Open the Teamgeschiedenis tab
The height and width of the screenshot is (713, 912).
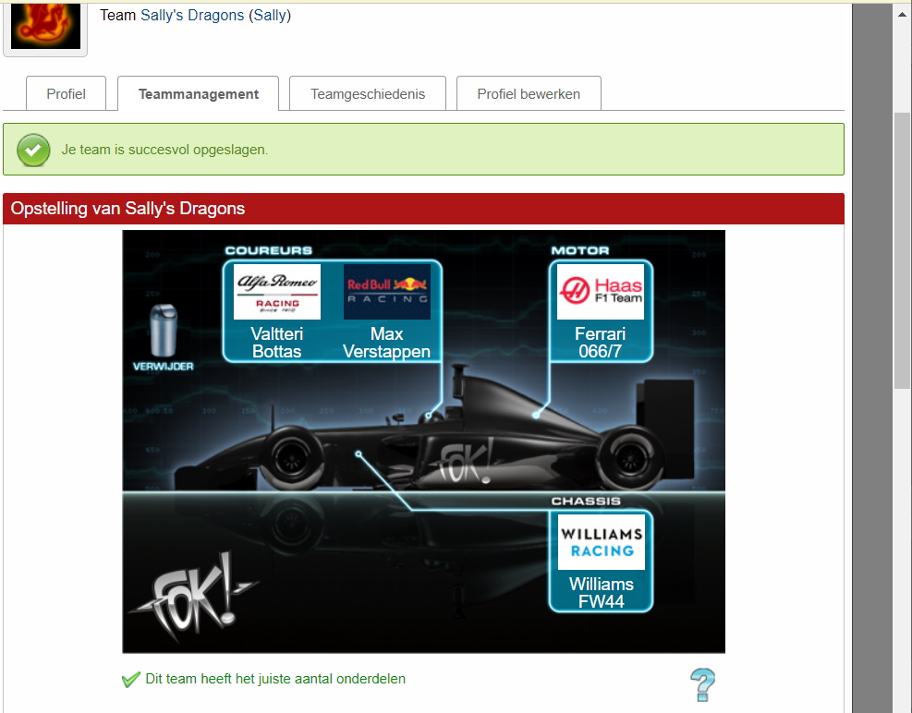click(368, 93)
